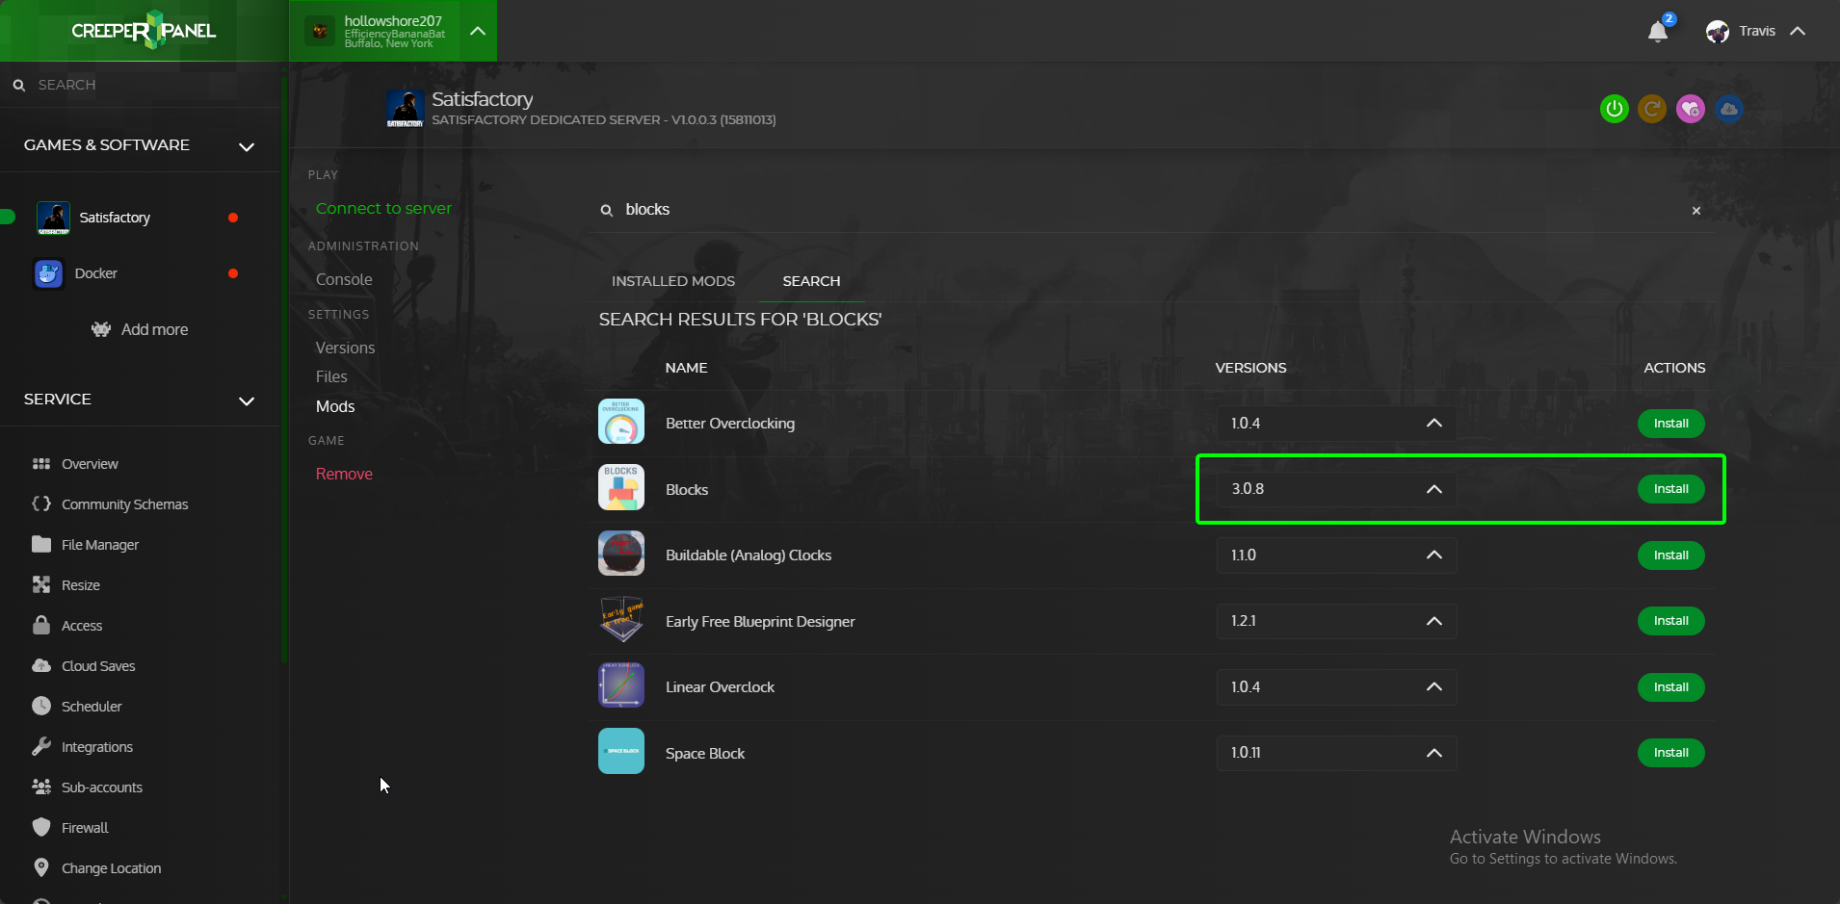Click the pink heart icon
1840x904 pixels.
[x=1691, y=109]
